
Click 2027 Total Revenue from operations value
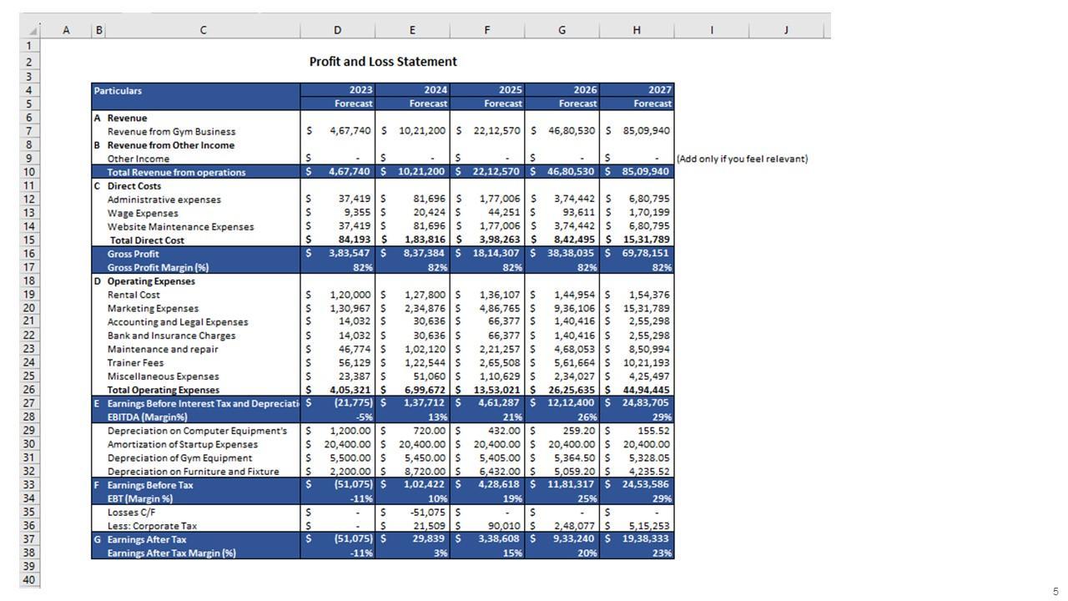pyautogui.click(x=645, y=172)
